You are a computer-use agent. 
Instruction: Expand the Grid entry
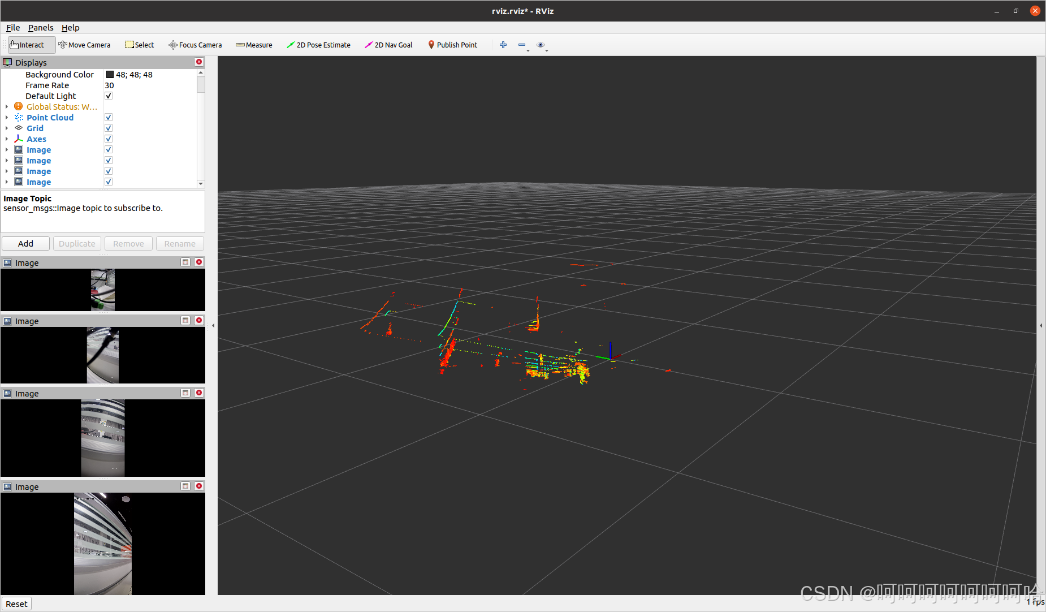point(7,128)
